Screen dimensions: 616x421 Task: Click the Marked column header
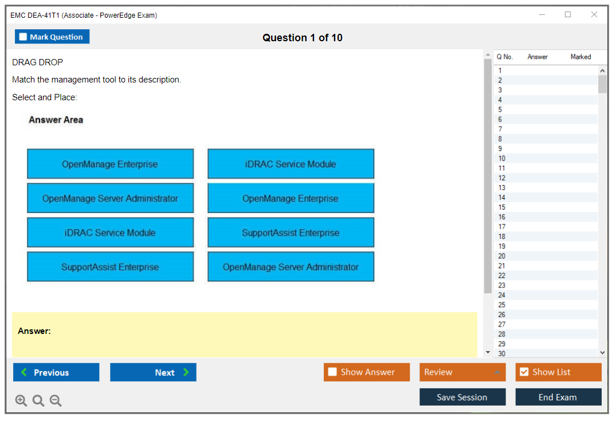pos(580,57)
